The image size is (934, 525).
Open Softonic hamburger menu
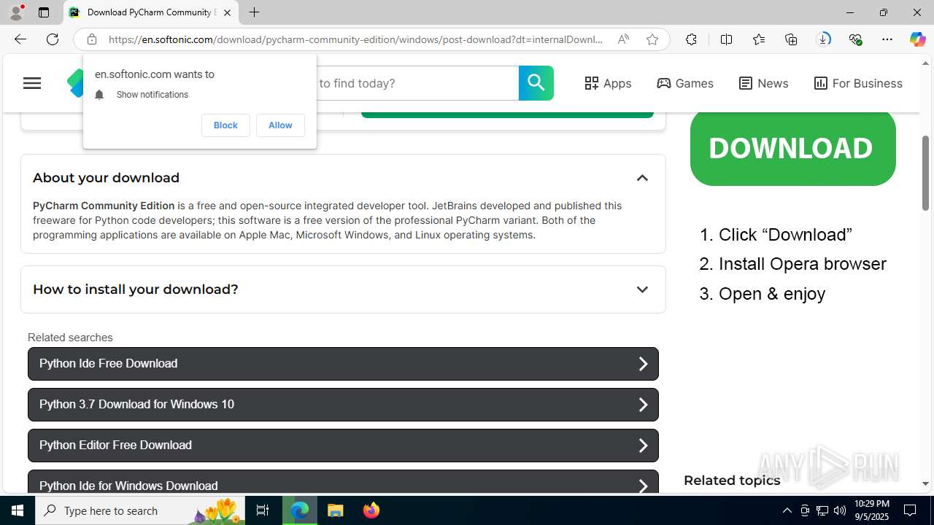point(32,83)
